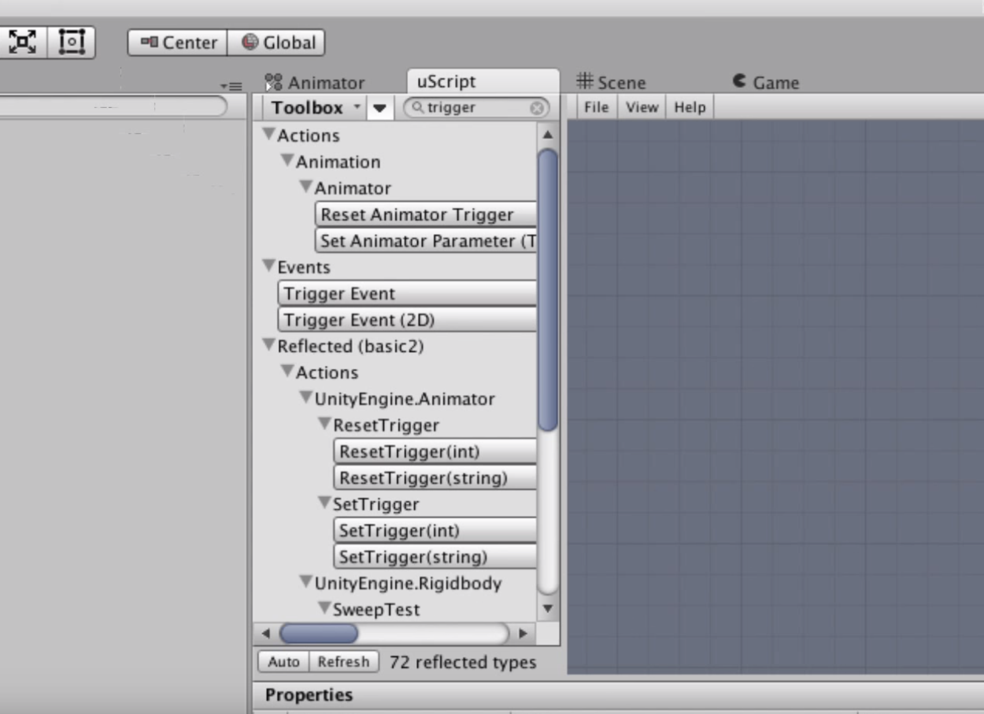Click the Refresh button
Viewport: 984px width, 714px height.
point(343,662)
